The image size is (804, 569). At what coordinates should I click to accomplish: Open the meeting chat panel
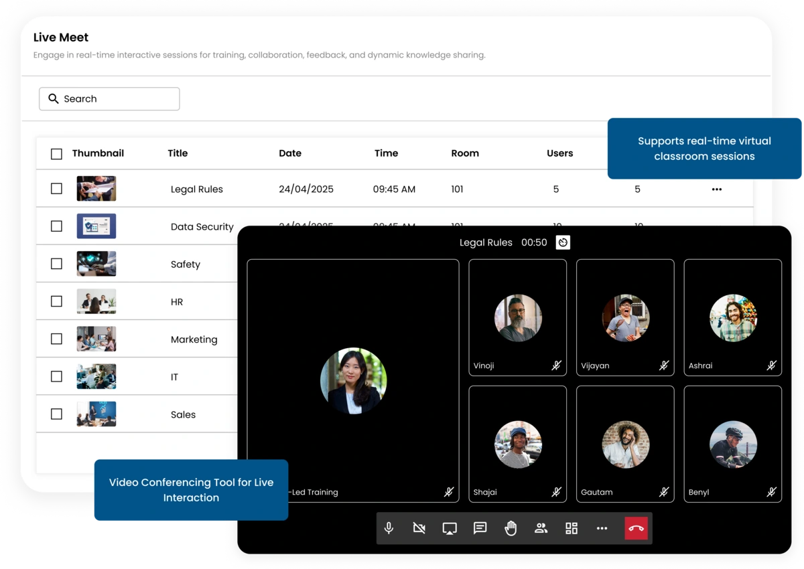pyautogui.click(x=480, y=528)
